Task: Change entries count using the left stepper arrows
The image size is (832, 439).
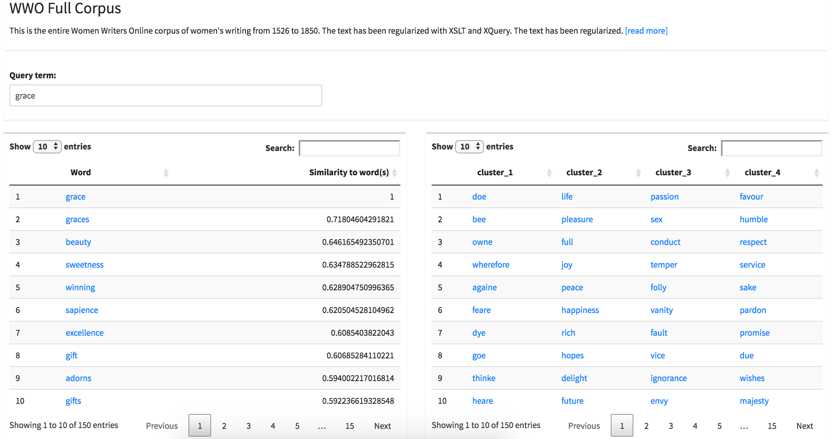Action: coord(56,146)
